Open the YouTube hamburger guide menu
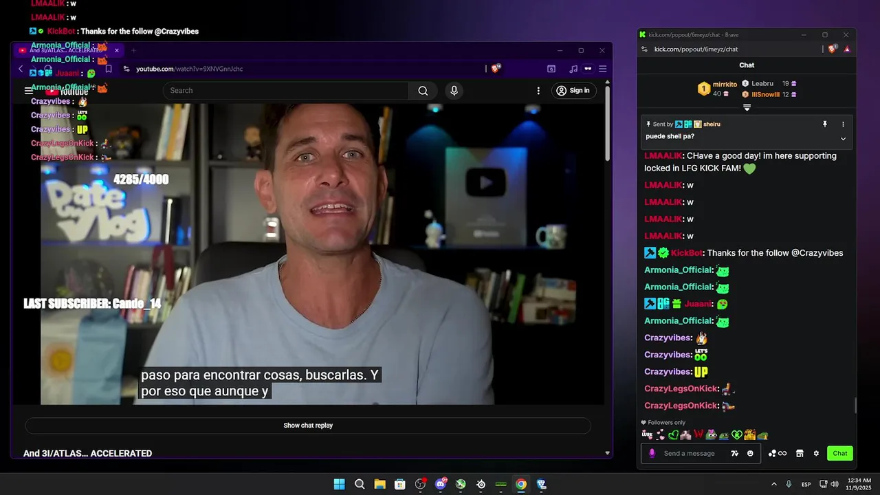The image size is (880, 495). click(28, 91)
